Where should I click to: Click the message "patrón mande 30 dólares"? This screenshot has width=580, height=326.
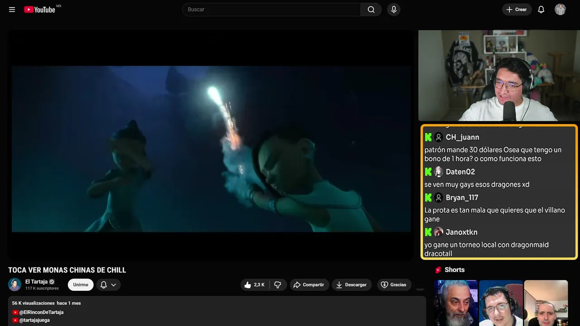[x=493, y=154]
